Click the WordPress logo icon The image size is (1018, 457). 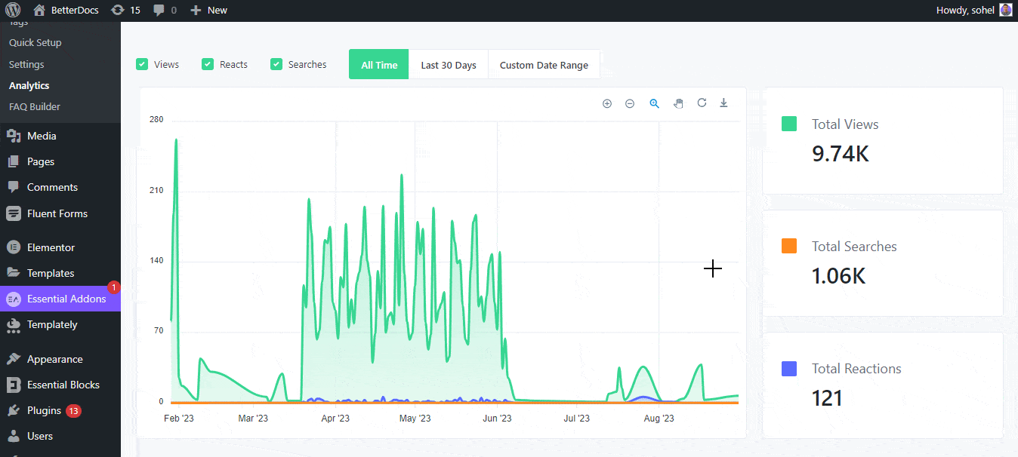(x=13, y=10)
